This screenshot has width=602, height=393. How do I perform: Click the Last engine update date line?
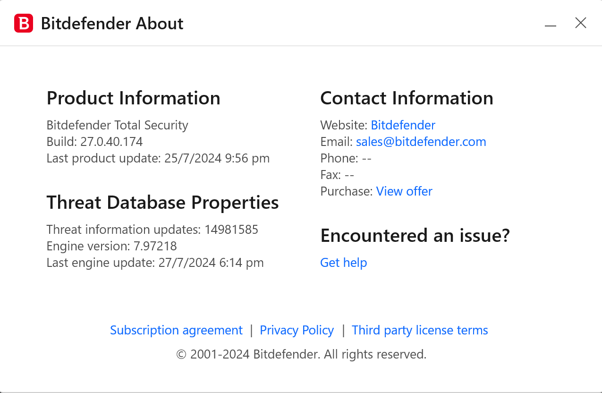click(x=155, y=263)
